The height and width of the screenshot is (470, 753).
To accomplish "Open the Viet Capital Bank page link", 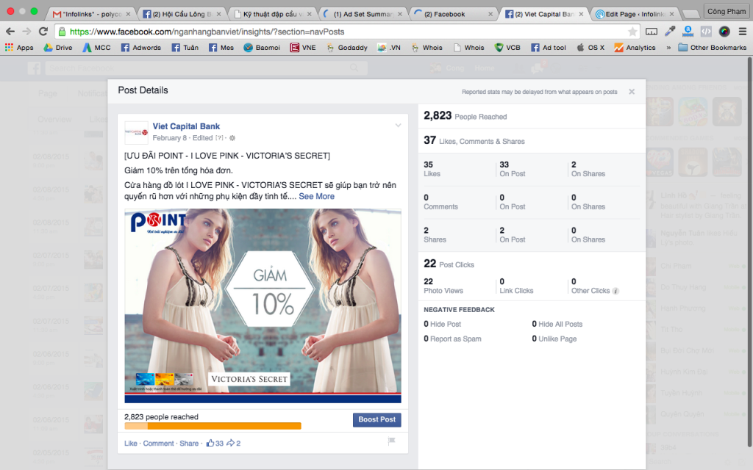I will coord(186,126).
